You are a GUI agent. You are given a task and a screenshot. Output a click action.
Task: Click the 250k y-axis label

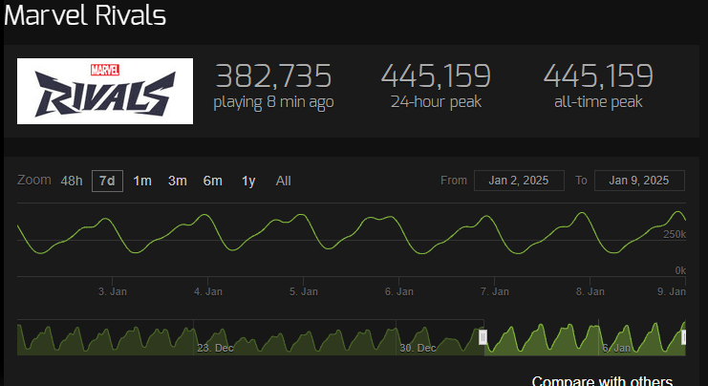(x=675, y=234)
